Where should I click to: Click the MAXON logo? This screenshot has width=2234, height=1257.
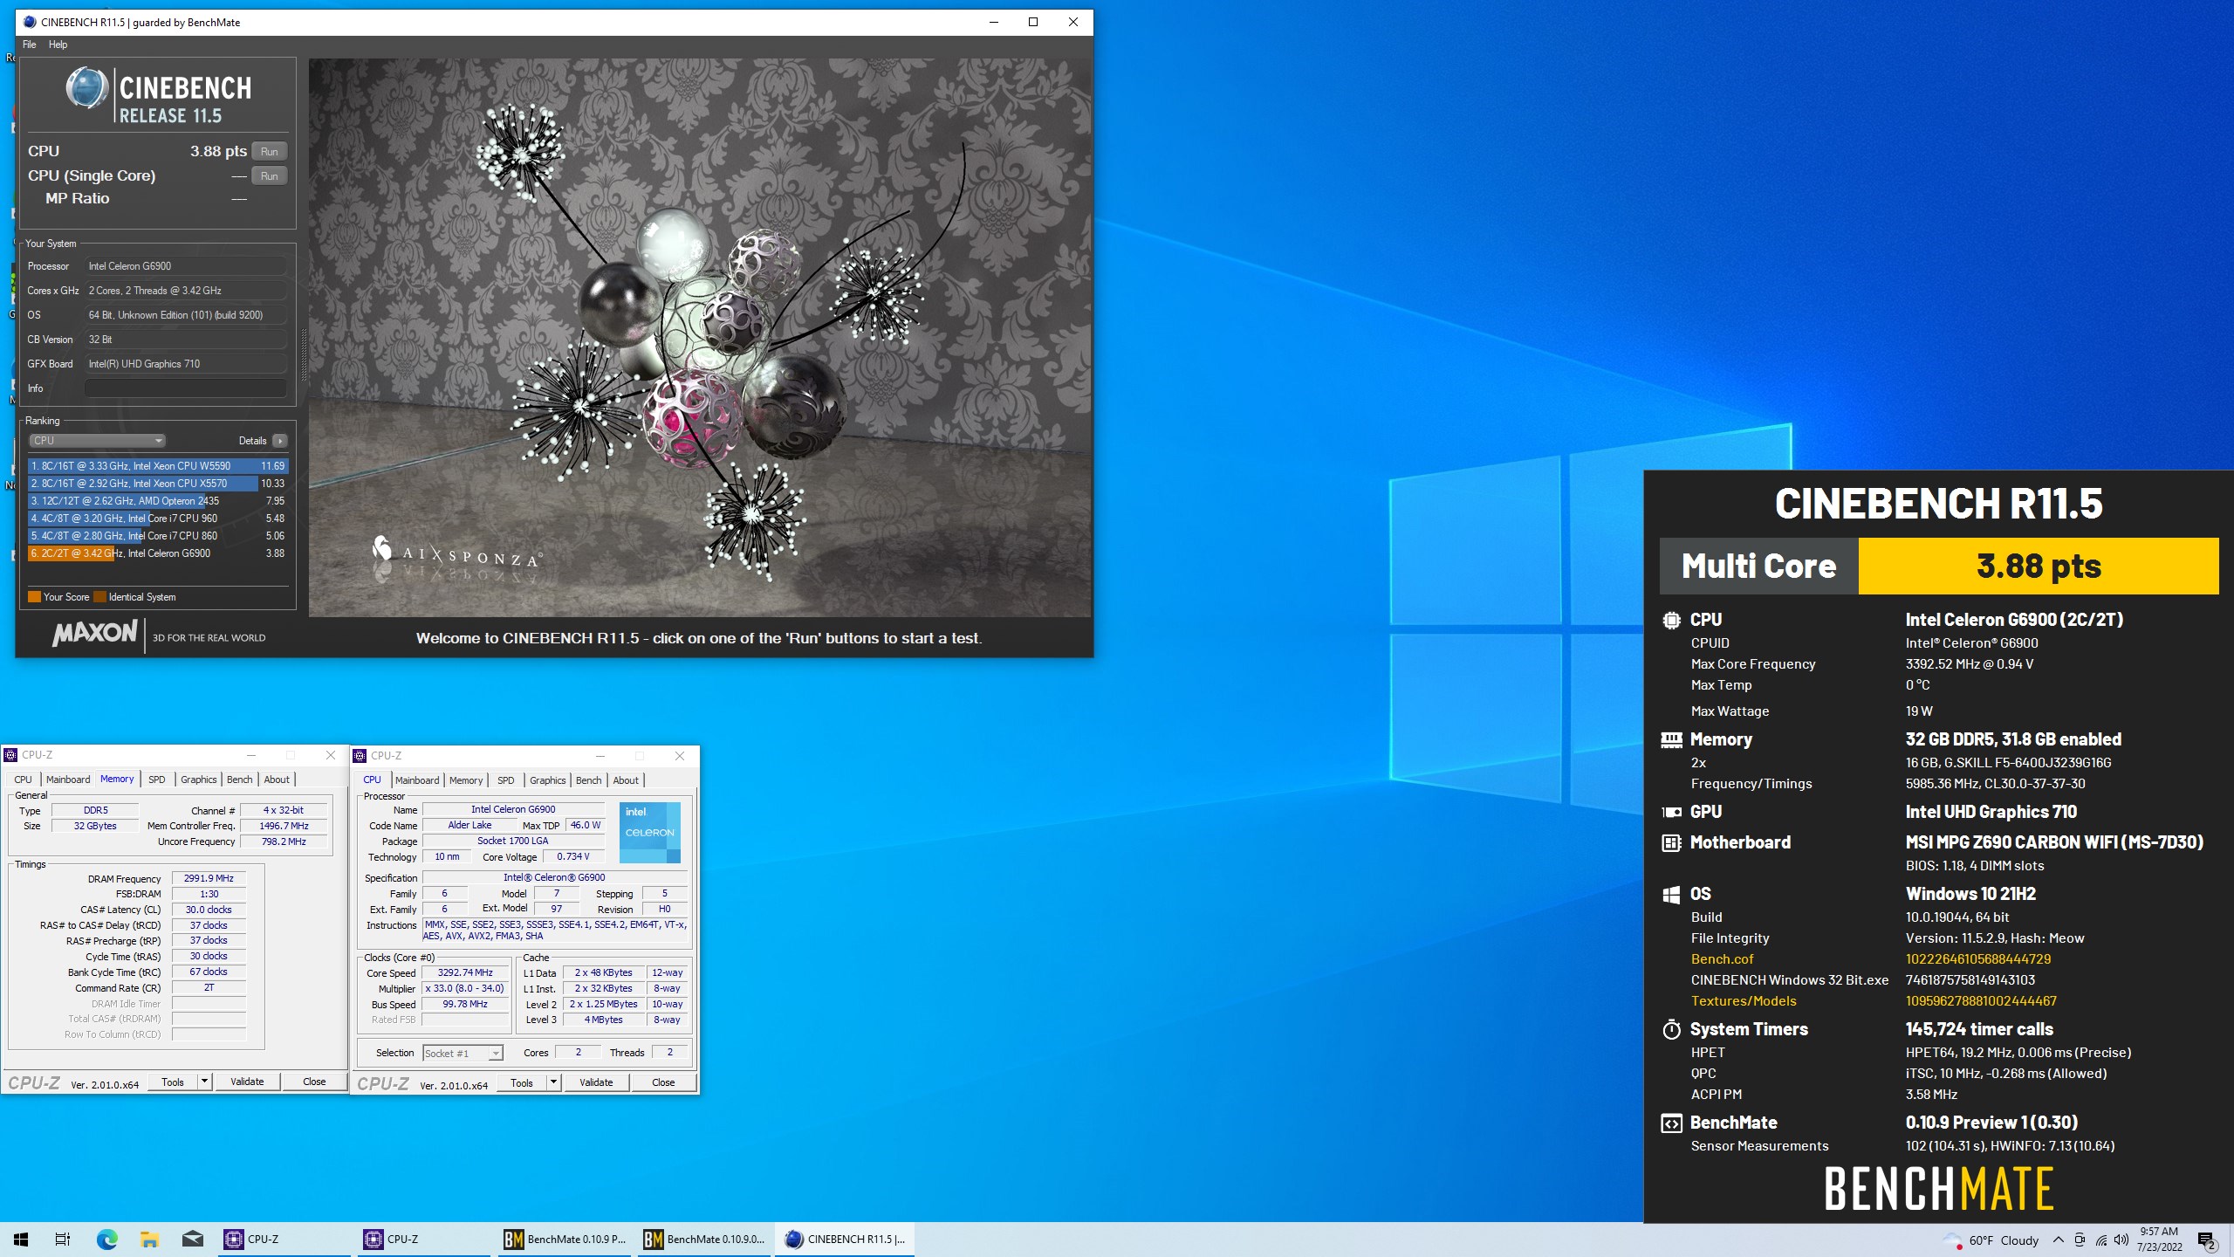click(x=94, y=634)
